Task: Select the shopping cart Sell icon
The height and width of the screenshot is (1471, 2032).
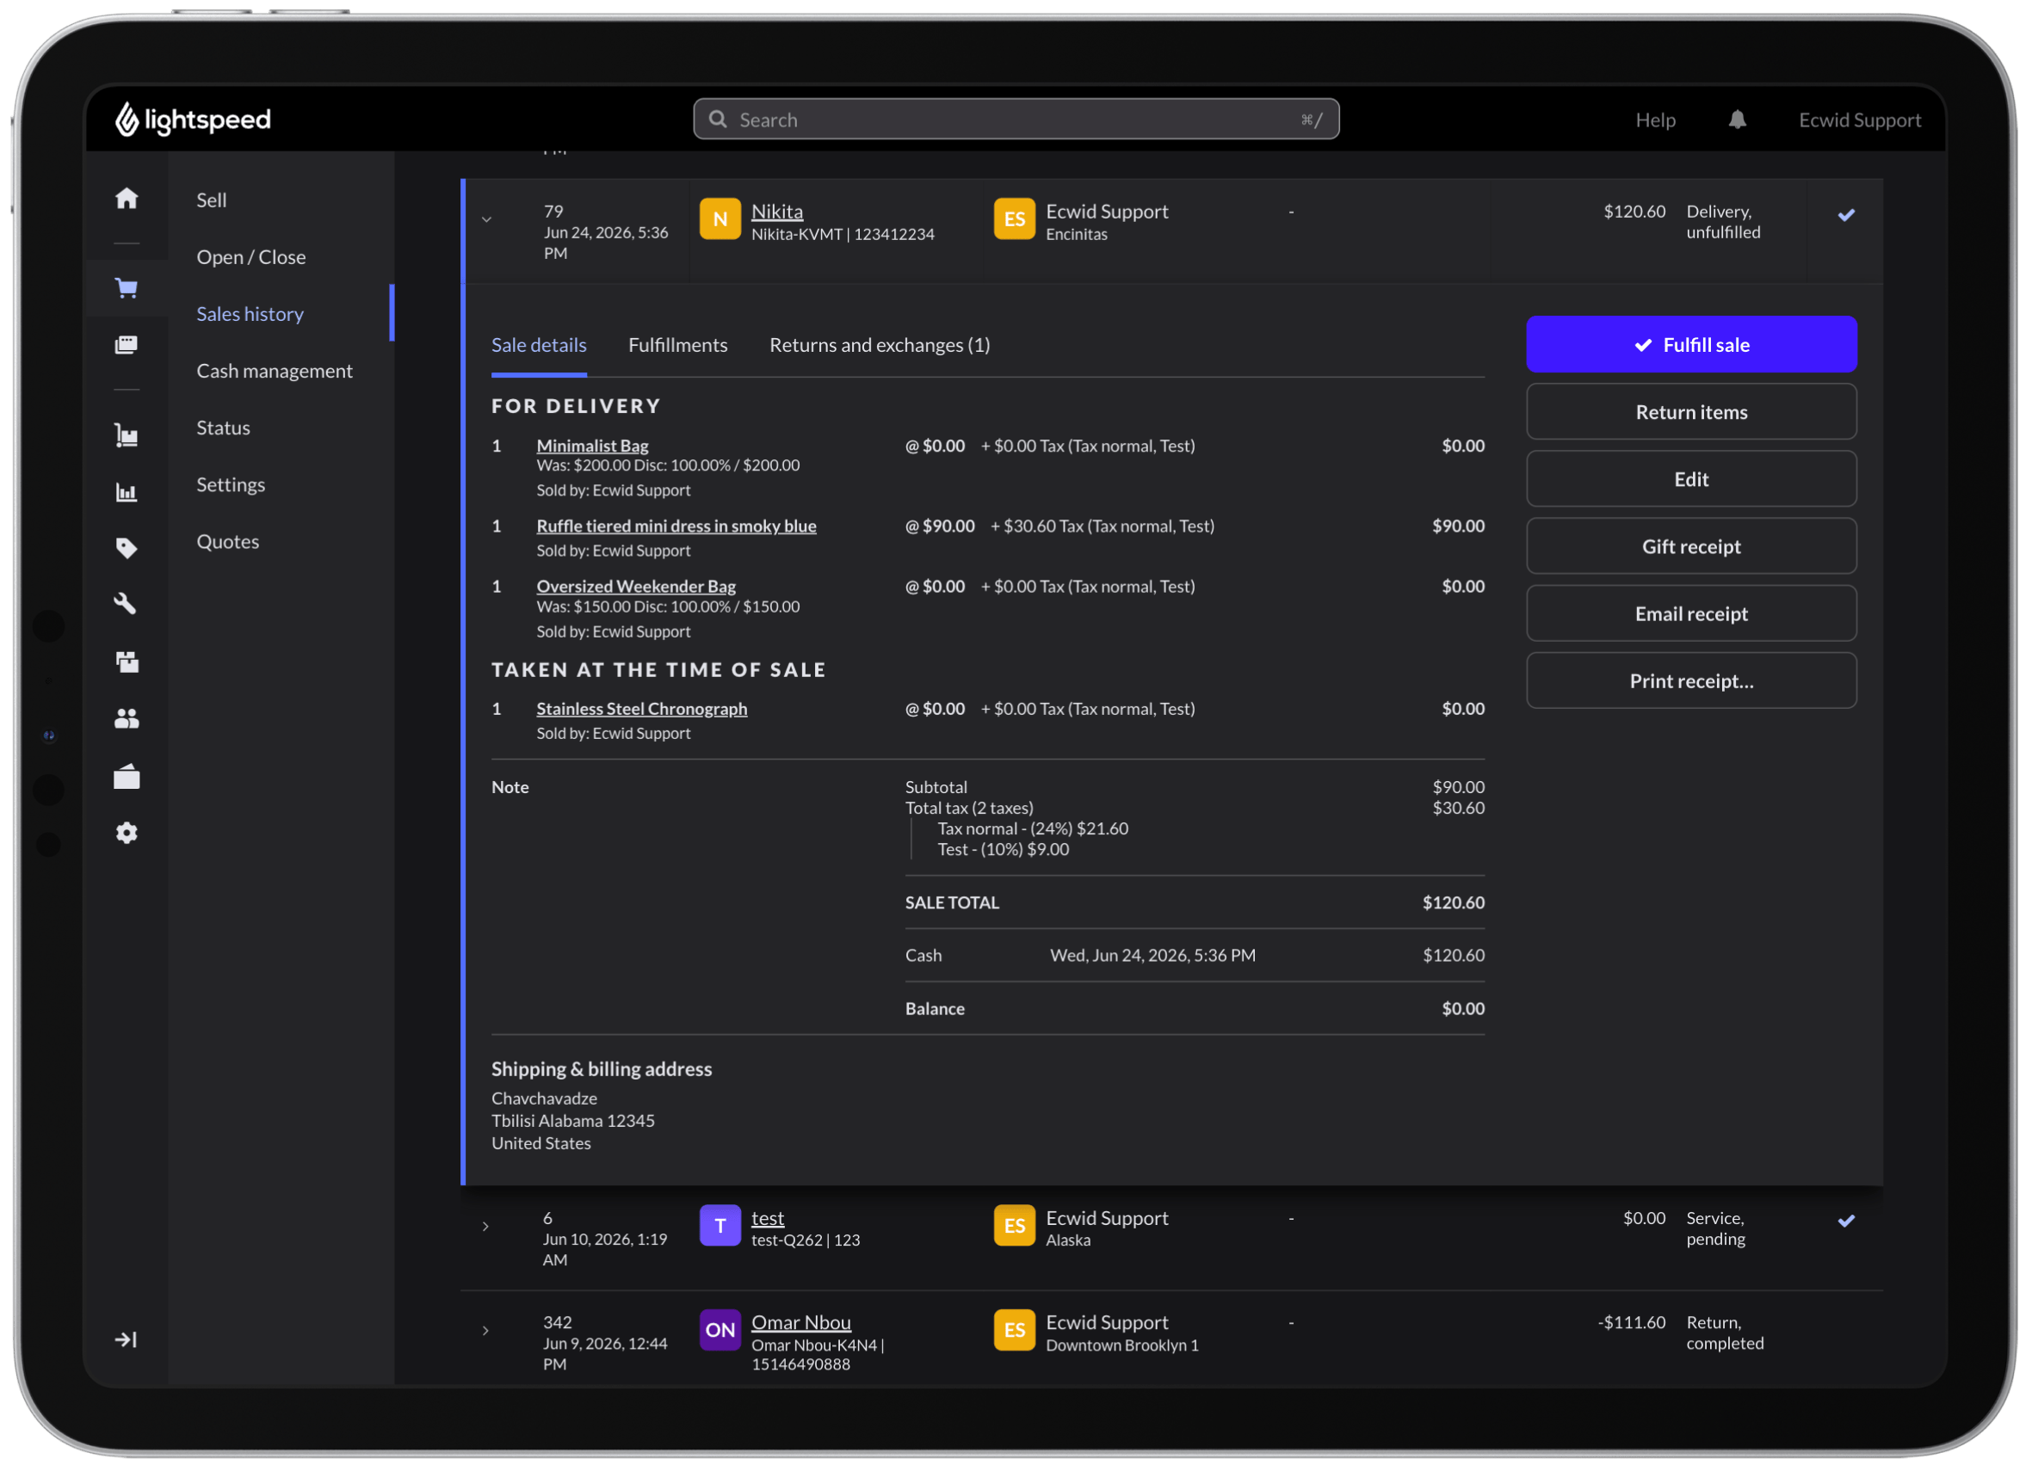Action: tap(127, 288)
